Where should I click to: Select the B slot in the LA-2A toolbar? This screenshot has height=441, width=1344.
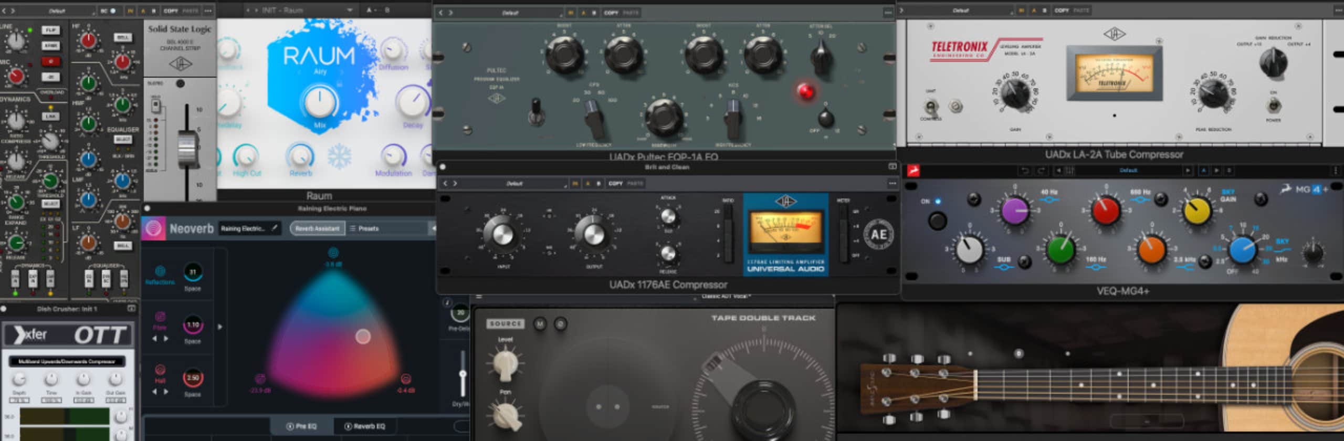(x=1044, y=10)
